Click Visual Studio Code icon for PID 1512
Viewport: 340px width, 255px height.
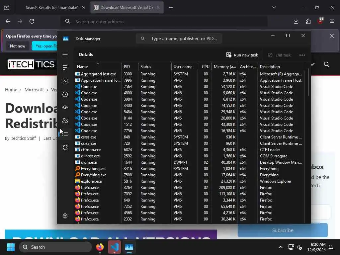(x=78, y=124)
